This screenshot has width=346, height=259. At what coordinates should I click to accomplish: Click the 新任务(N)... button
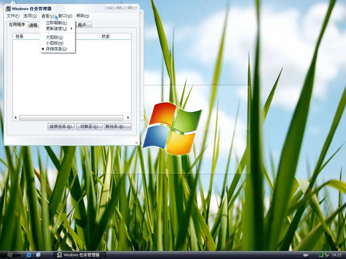(118, 127)
